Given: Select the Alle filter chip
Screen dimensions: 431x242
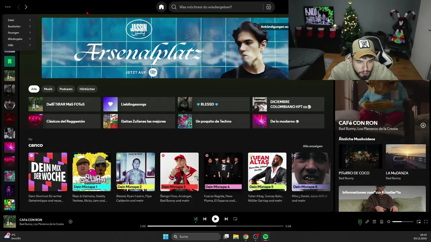Looking at the screenshot, I should point(34,89).
